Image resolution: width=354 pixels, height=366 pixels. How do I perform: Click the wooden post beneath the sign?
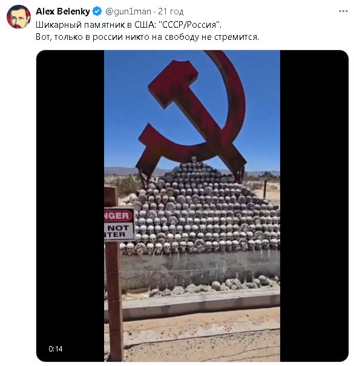(x=115, y=301)
